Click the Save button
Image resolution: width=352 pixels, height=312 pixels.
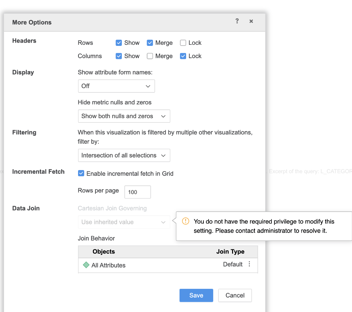(196, 295)
